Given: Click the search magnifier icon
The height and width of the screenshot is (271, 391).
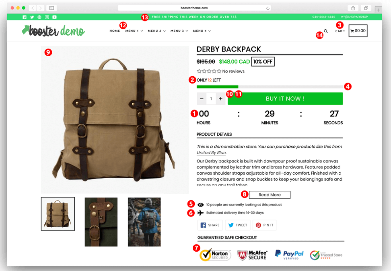Looking at the screenshot, I should (326, 31).
